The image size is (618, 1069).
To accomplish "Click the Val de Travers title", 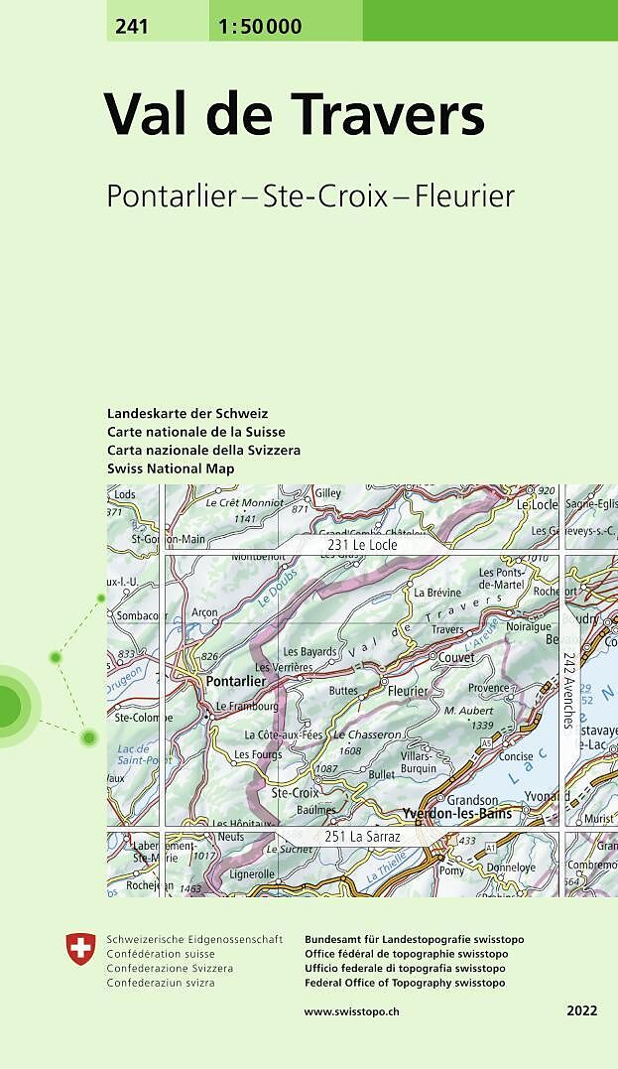I will [295, 115].
